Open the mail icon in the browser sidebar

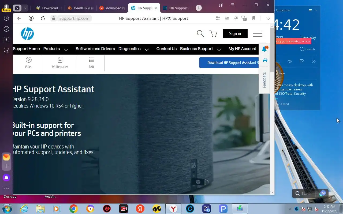[x=6, y=157]
